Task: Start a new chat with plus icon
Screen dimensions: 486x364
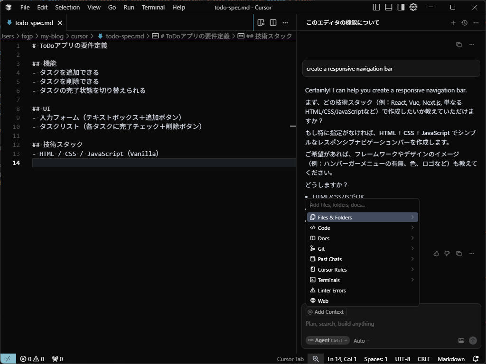Action: point(453,23)
